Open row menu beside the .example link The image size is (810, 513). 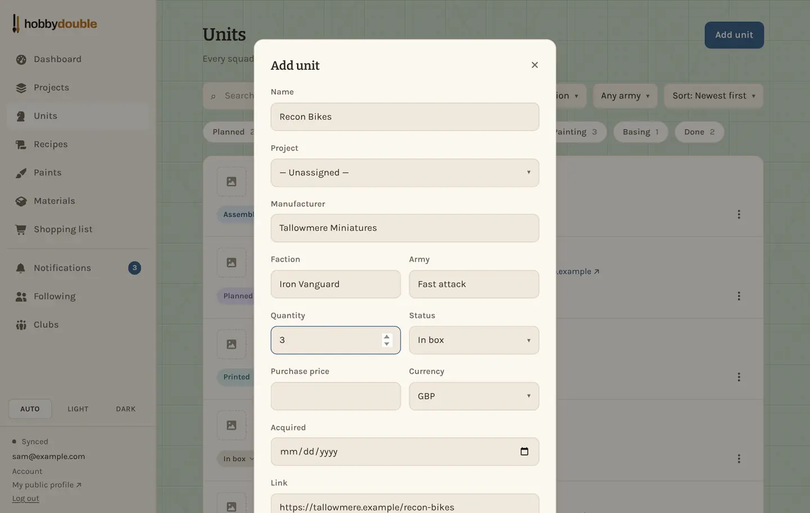click(739, 296)
